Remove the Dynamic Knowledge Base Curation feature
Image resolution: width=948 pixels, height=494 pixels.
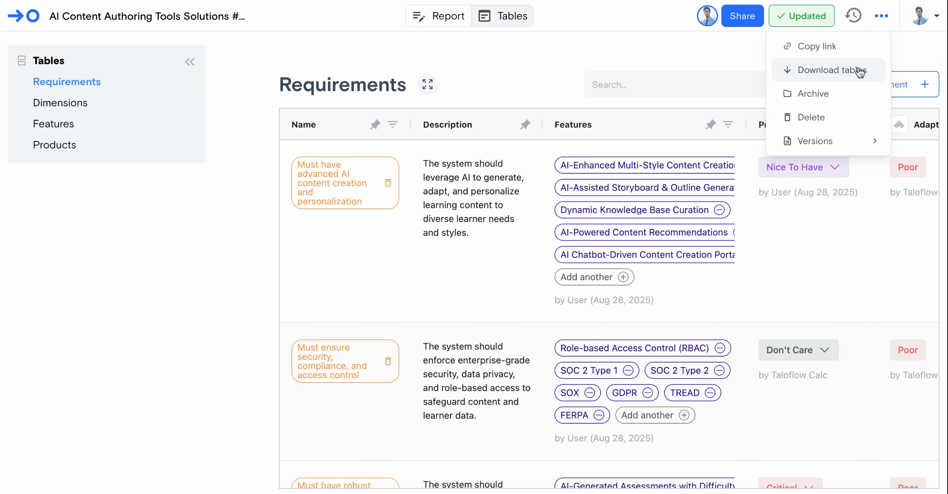(x=719, y=210)
